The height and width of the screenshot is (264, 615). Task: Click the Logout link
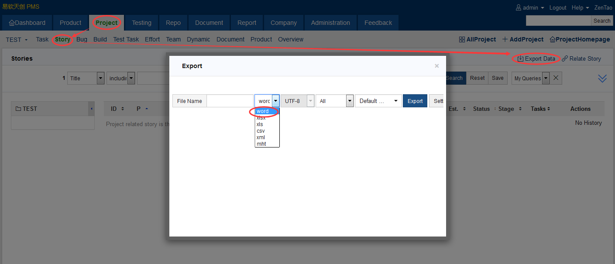(558, 8)
